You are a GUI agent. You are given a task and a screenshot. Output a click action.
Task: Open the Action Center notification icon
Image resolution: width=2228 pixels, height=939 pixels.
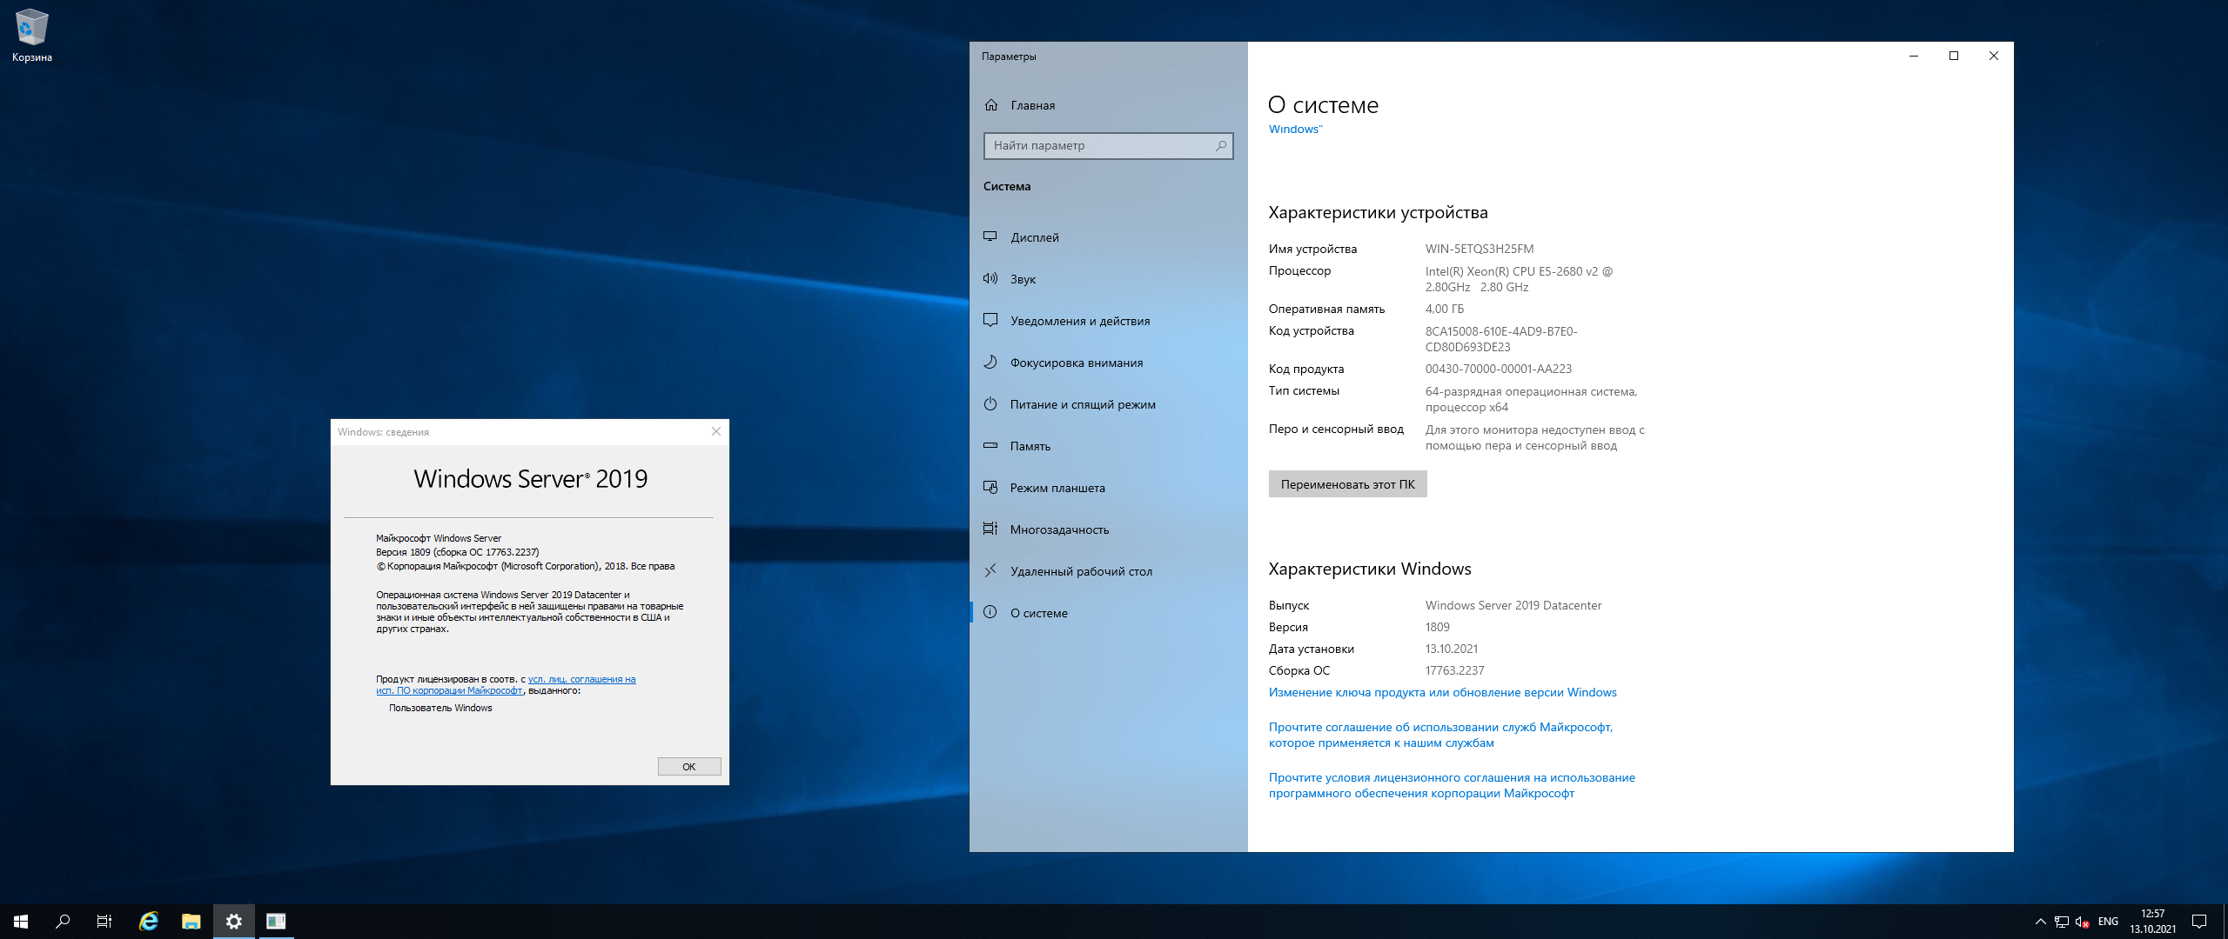(x=2199, y=922)
